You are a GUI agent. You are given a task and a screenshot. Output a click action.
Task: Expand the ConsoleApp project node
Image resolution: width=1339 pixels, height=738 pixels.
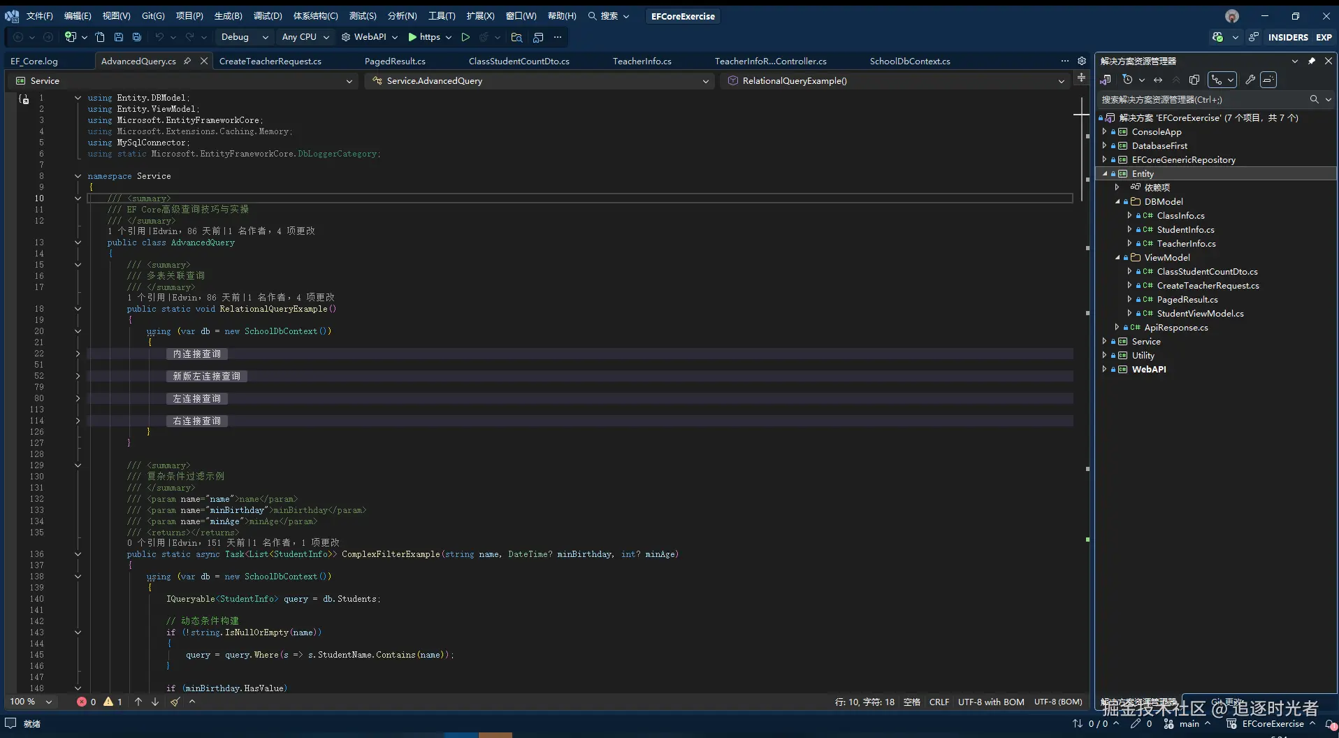1104,131
